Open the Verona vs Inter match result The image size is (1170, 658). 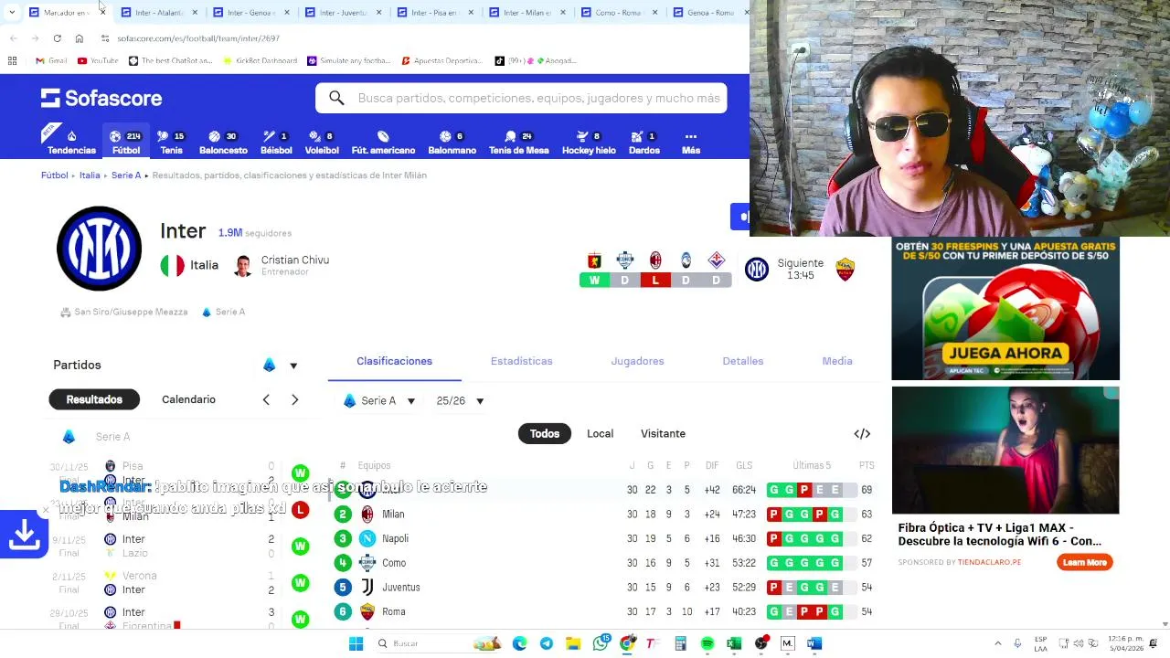(x=181, y=582)
